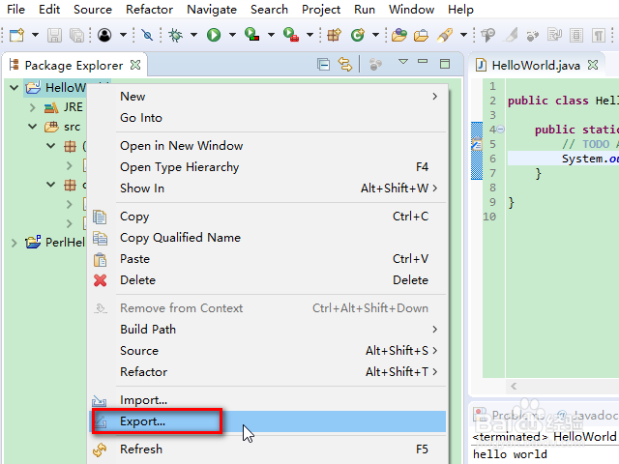Screen dimensions: 619x464
Task: Click the Open Task folder icon
Action: click(421, 36)
